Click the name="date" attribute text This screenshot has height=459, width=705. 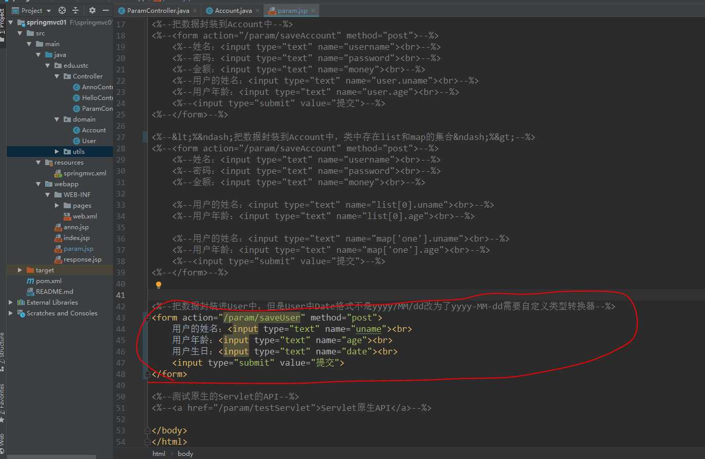coord(344,352)
